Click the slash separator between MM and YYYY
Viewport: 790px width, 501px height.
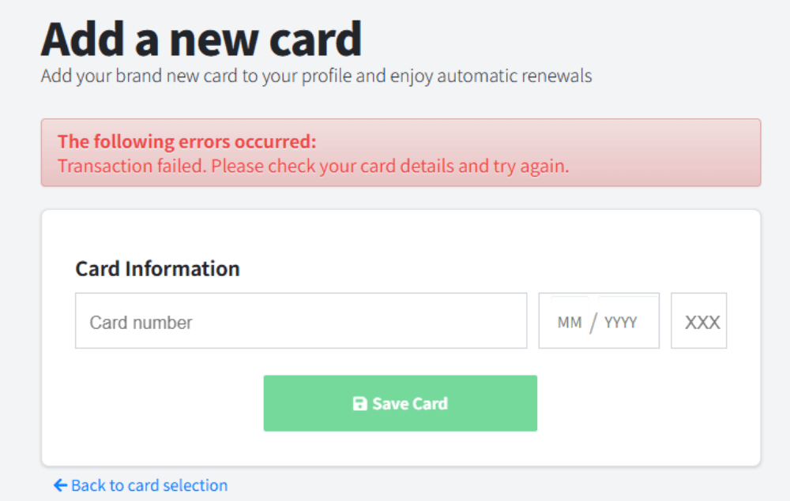[593, 323]
